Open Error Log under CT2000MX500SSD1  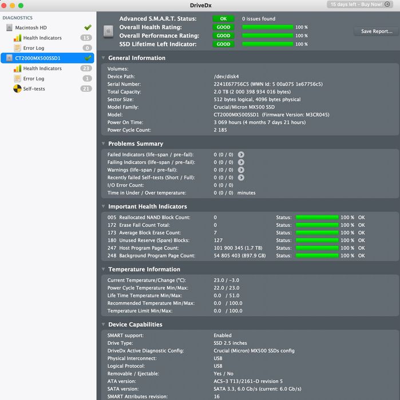34,79
